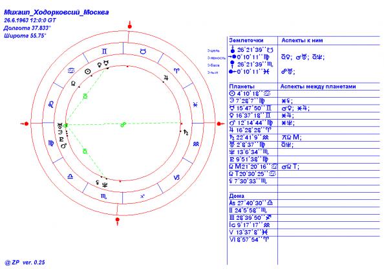Click the lunar node symbol in the chart

coord(73,84)
